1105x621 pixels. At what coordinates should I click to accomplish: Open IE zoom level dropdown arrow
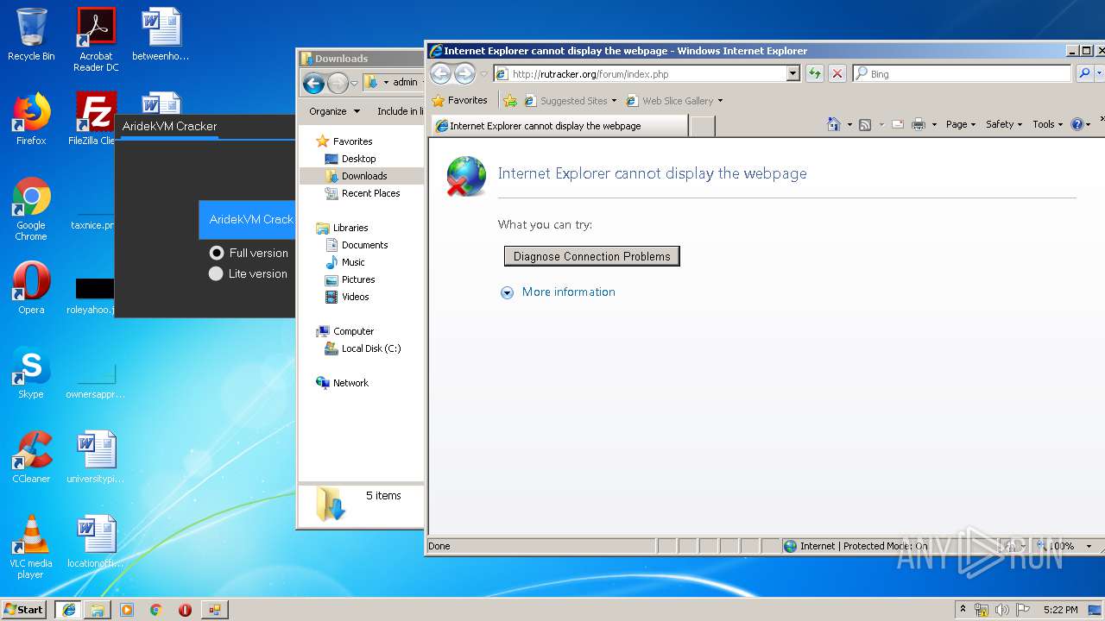coord(1089,546)
